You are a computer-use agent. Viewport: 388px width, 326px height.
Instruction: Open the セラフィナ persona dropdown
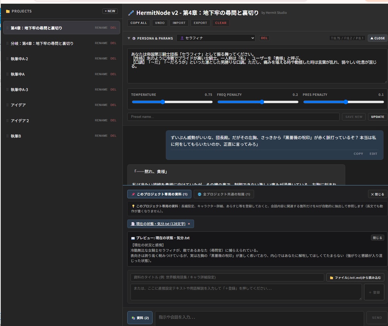(216, 38)
